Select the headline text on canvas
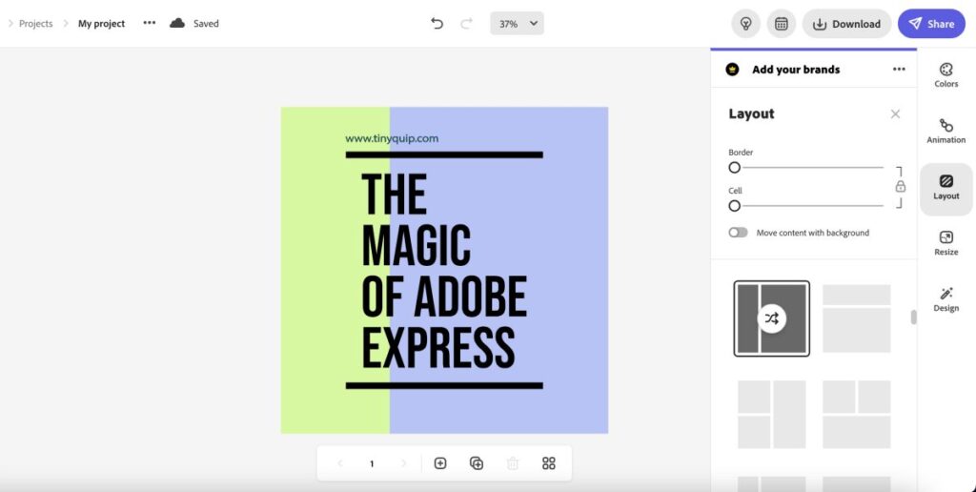Screen dimensions: 976x492 [444, 271]
